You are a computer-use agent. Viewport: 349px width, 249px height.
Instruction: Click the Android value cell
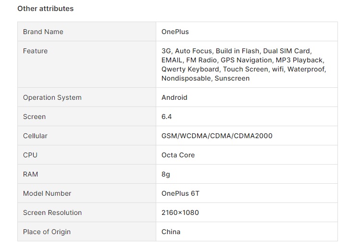click(x=247, y=97)
